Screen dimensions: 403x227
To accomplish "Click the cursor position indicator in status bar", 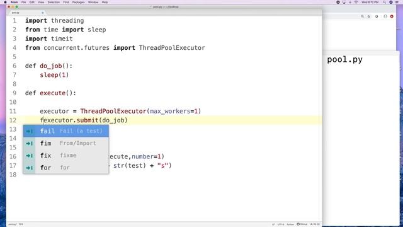I will [21, 224].
